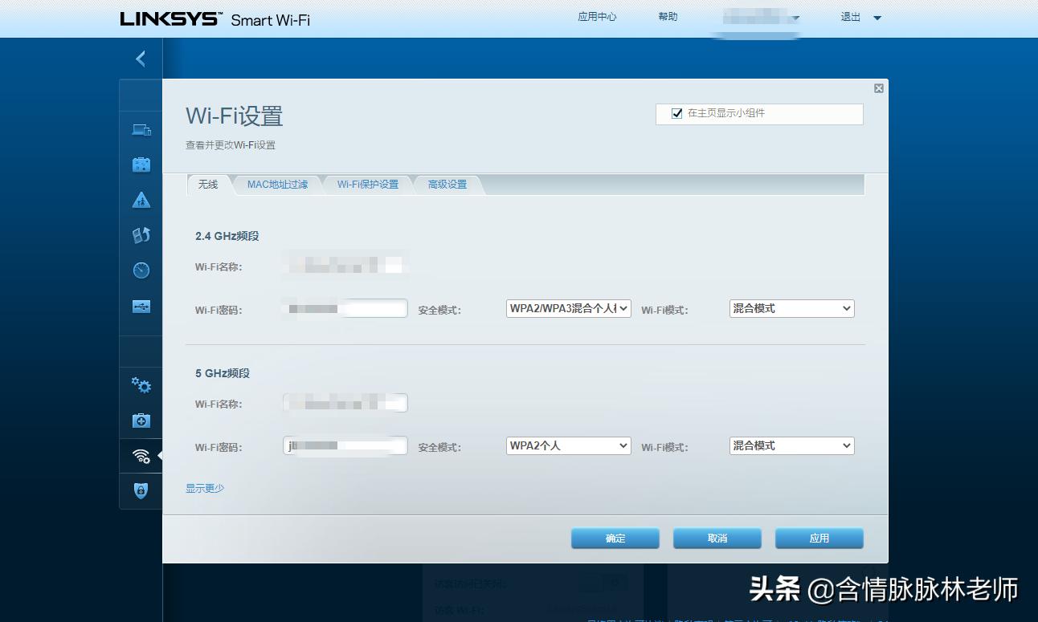
Task: Collapse the sidebar with the back chevron
Action: [x=141, y=59]
